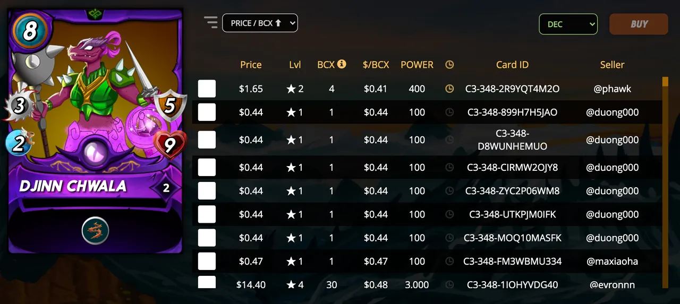Select checkbox for card C3-348-899H7H5JAO

point(207,112)
